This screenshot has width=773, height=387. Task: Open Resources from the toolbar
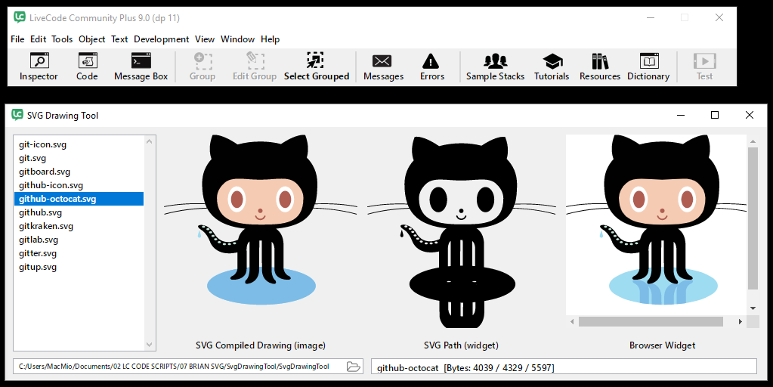[599, 67]
